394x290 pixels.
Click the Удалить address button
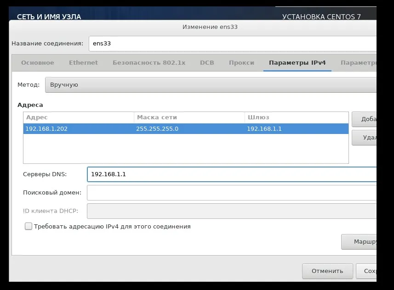(x=364, y=137)
